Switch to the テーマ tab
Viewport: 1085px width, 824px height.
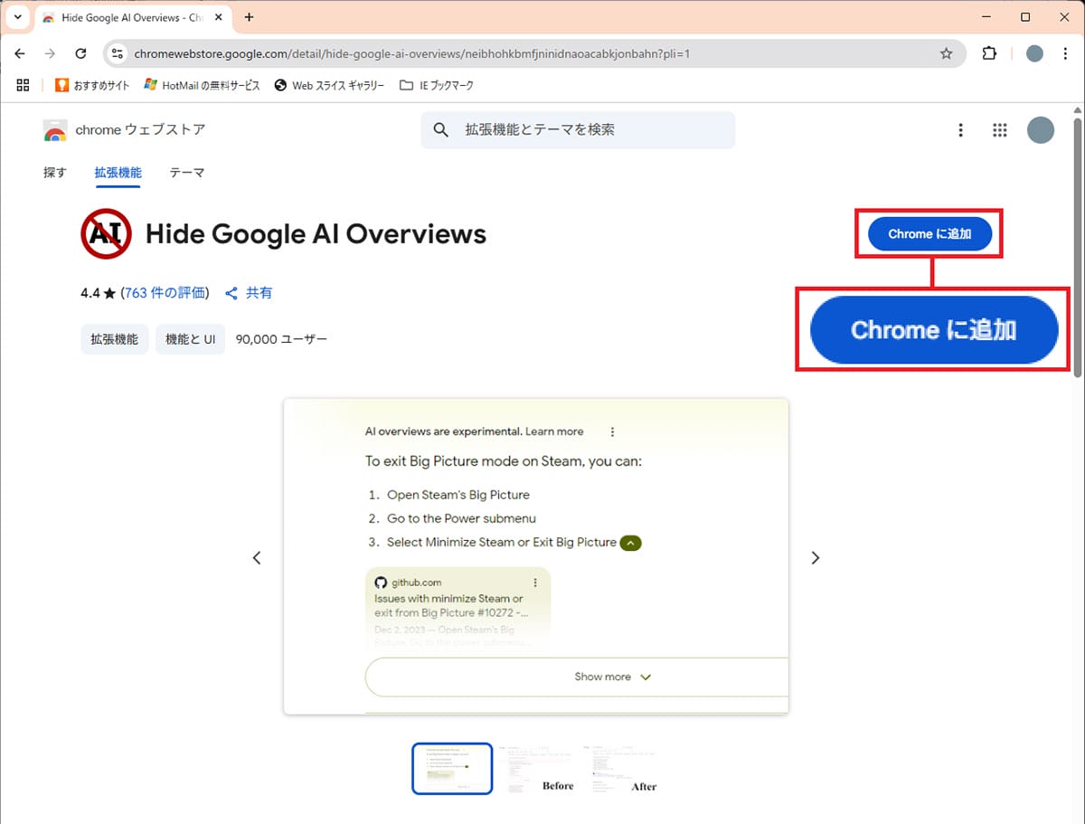point(187,172)
